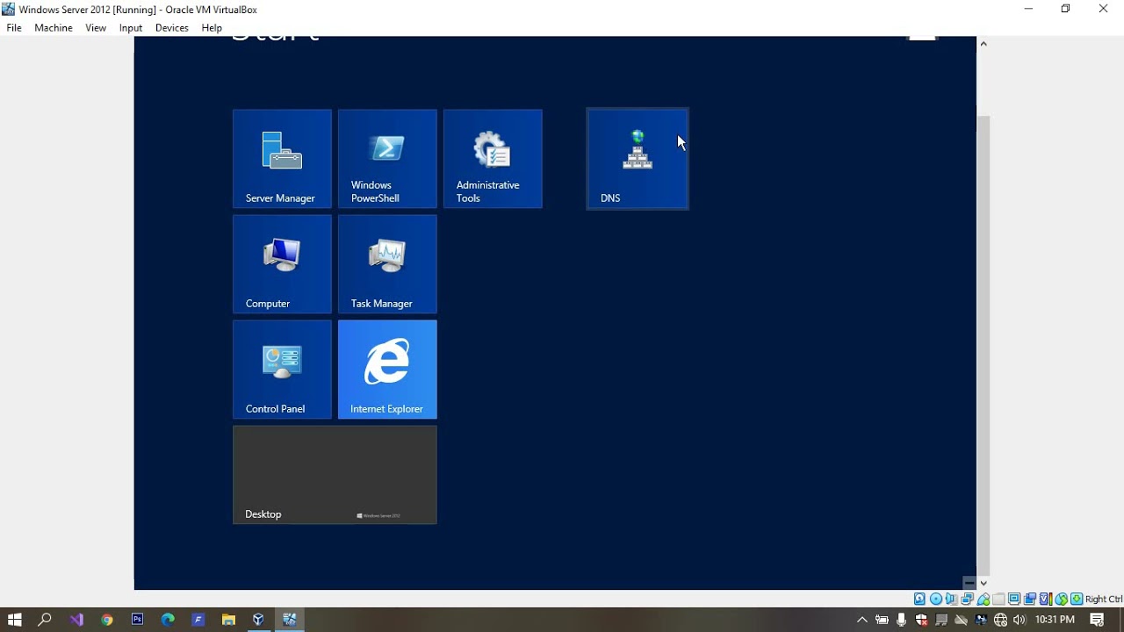Open the volume speaker tray icon
This screenshot has width=1124, height=632.
pyautogui.click(x=1020, y=620)
